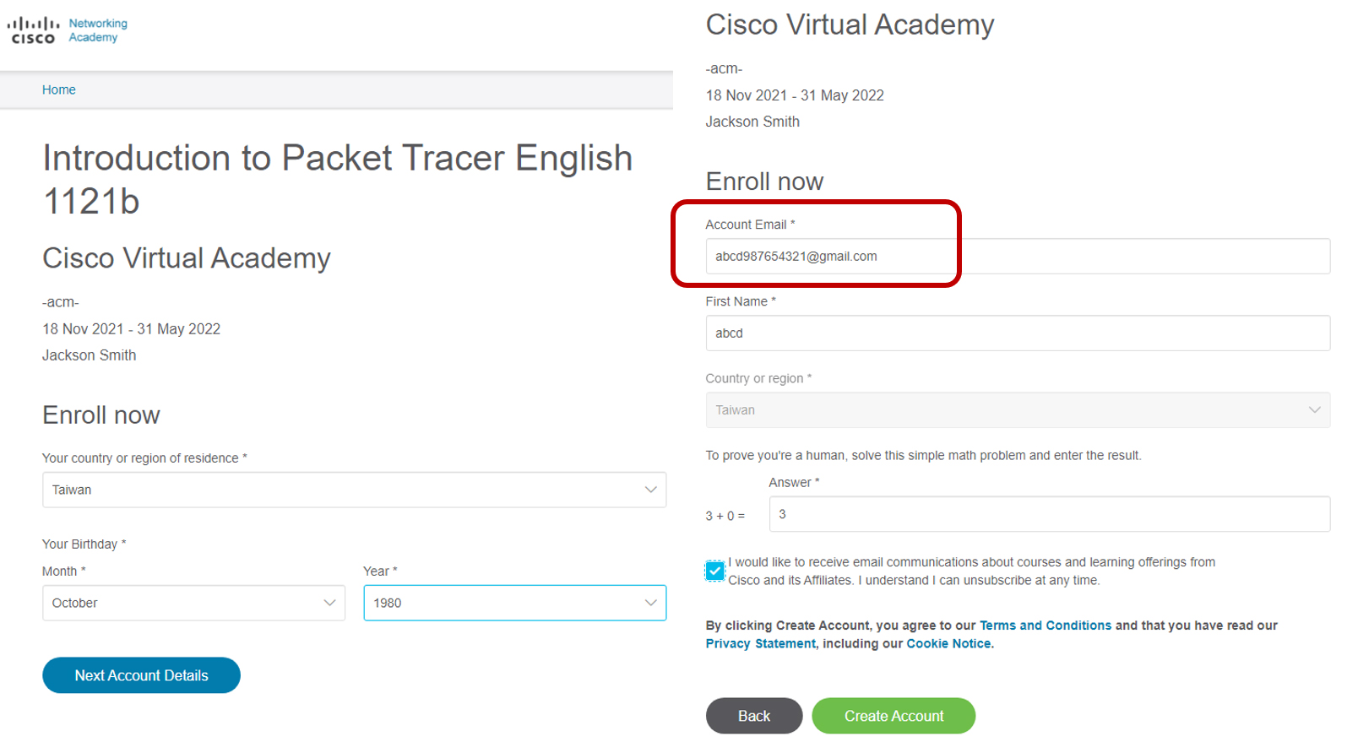Uncheck the email communications checkbox
The height and width of the screenshot is (742, 1347).
tap(714, 571)
